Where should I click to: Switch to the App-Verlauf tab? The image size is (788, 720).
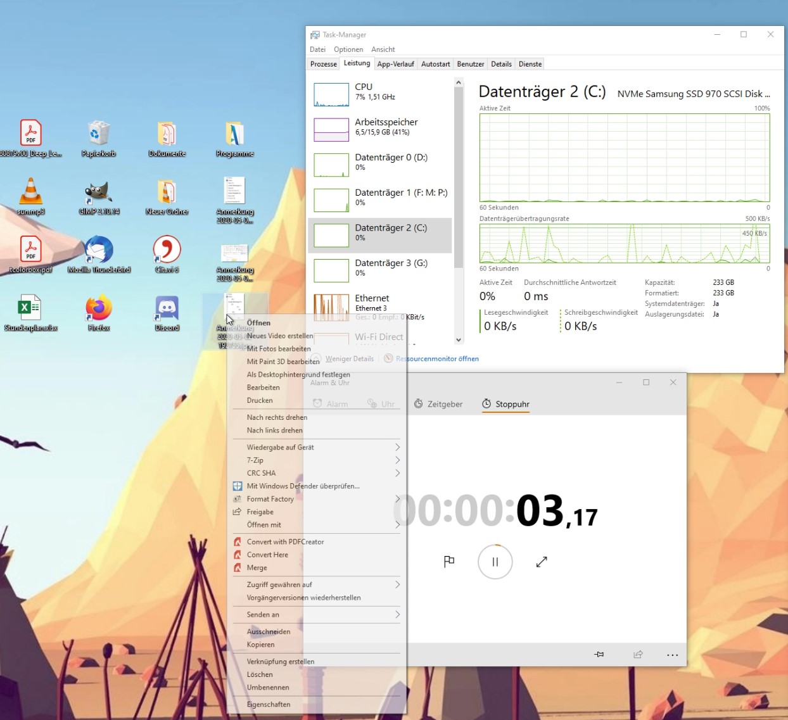(x=395, y=64)
